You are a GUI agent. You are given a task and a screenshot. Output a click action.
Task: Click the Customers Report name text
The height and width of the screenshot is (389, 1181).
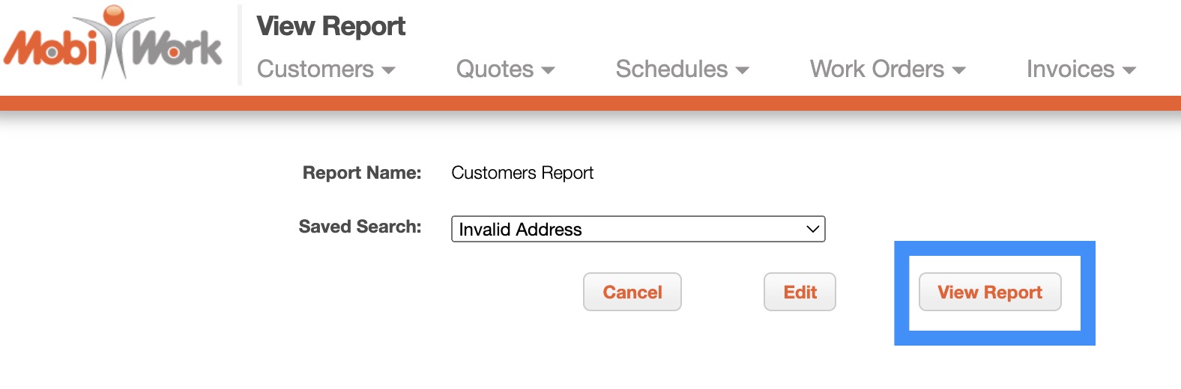coord(522,173)
